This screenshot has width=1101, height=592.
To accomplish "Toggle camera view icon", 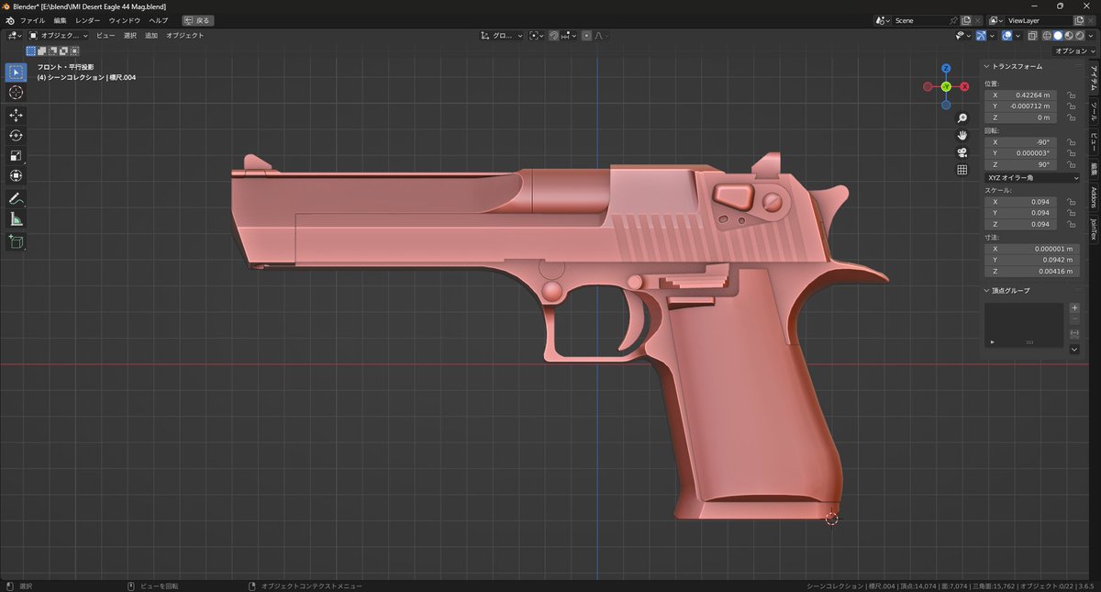I will (962, 152).
